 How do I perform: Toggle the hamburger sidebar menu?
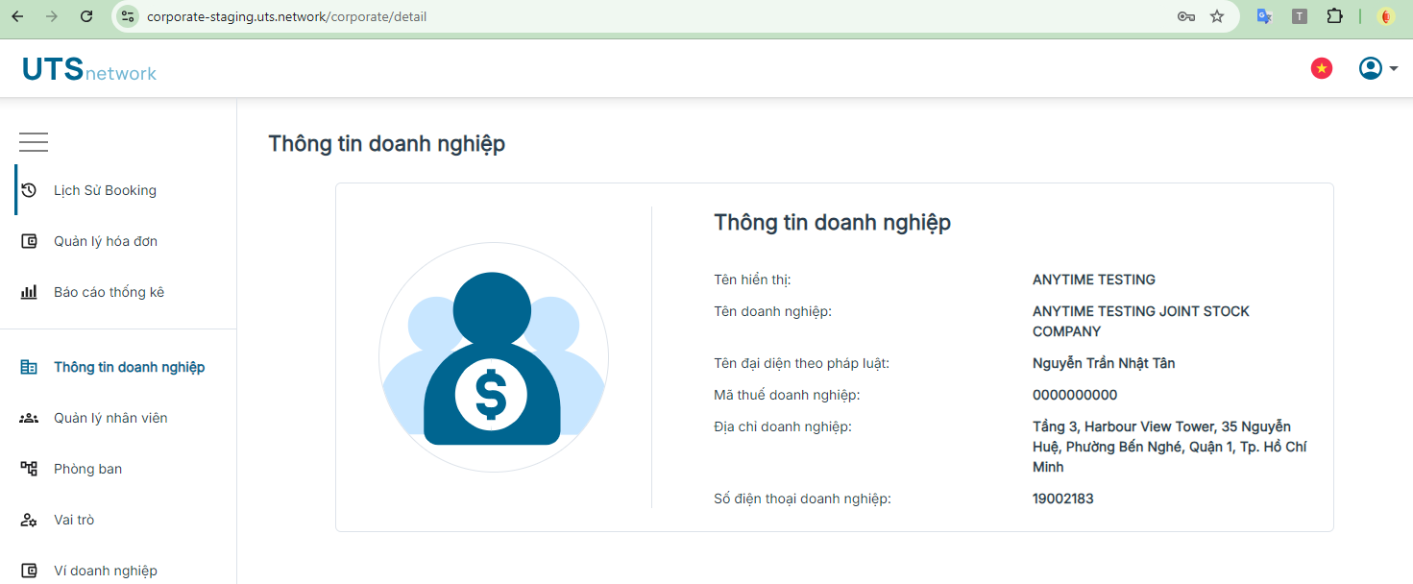(34, 142)
